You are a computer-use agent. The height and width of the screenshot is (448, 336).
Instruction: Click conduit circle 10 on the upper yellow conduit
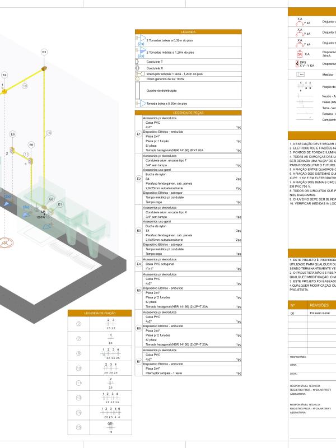point(25,86)
